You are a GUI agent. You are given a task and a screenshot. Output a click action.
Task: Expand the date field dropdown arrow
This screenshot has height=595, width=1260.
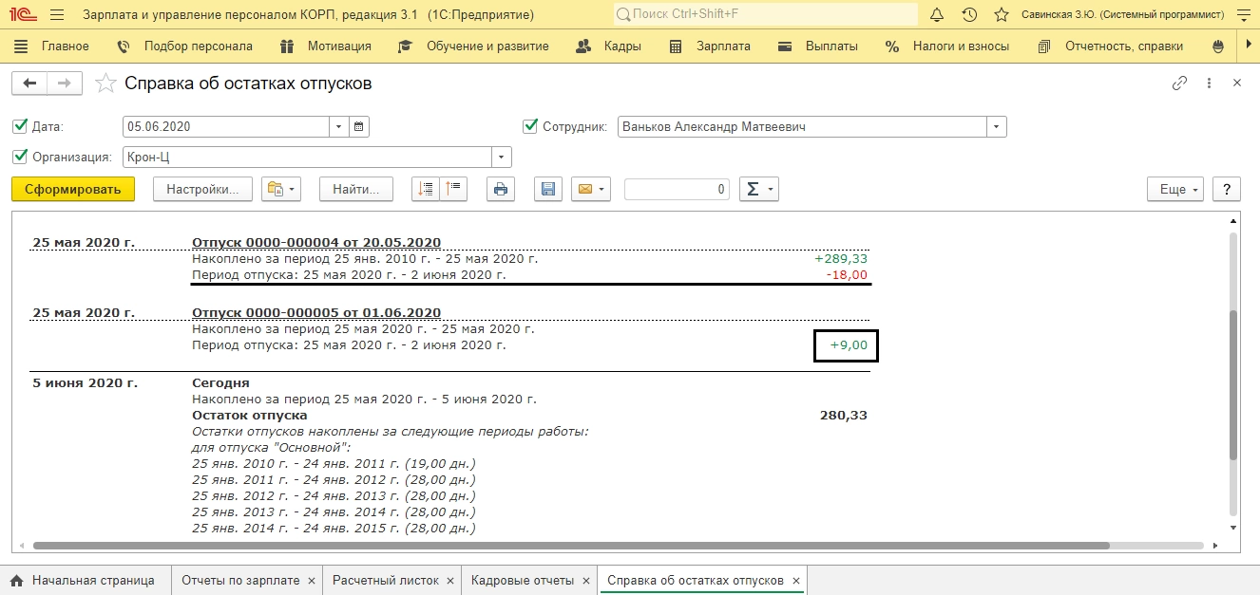point(339,126)
